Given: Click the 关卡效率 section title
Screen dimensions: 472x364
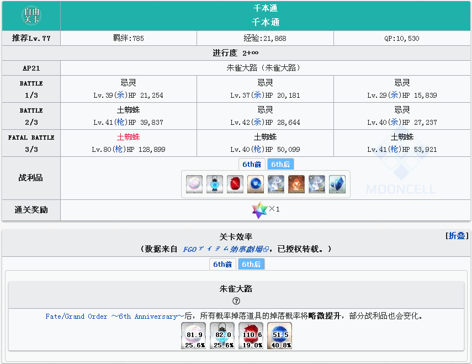Looking at the screenshot, I should click(236, 237).
